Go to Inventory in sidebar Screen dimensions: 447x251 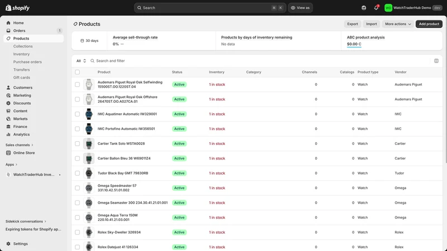click(x=21, y=54)
